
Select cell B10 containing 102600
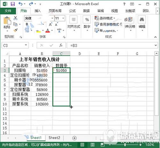[x=42, y=104]
